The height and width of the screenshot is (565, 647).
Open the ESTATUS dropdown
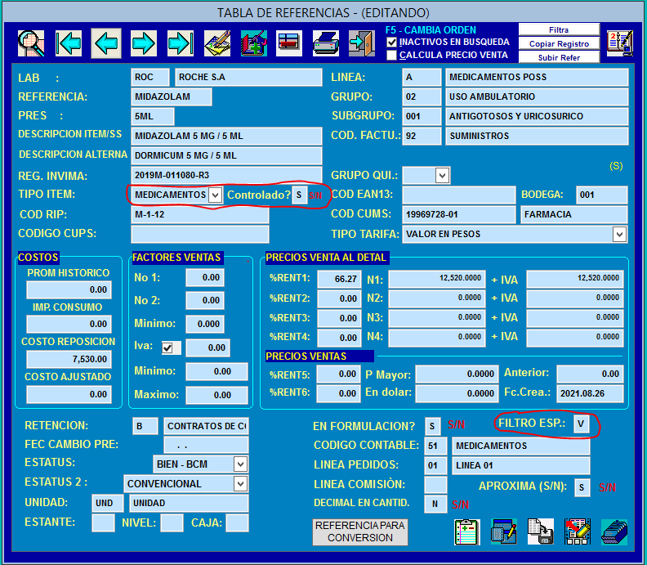pyautogui.click(x=240, y=464)
